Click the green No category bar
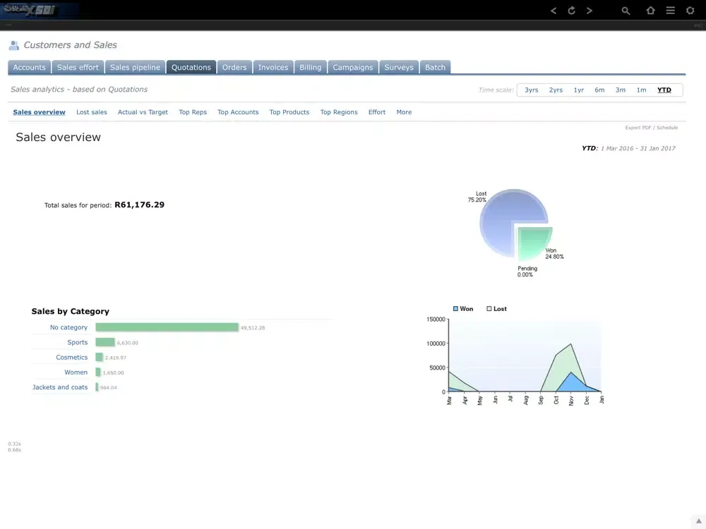Viewport: 706px width, 529px height. pos(167,327)
